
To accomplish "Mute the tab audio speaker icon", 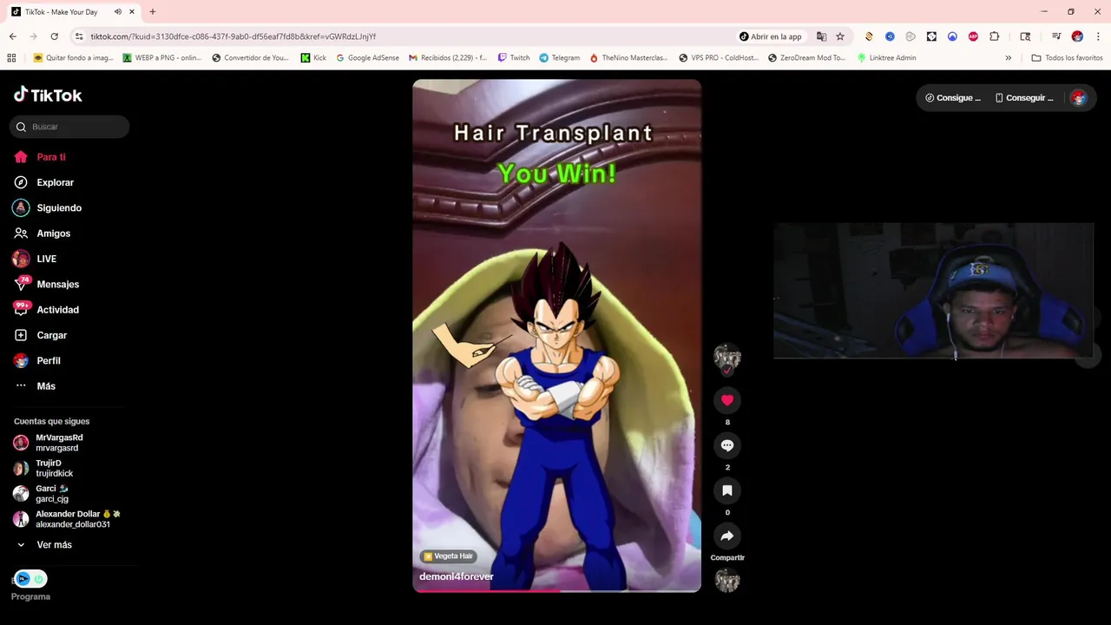I will (118, 12).
